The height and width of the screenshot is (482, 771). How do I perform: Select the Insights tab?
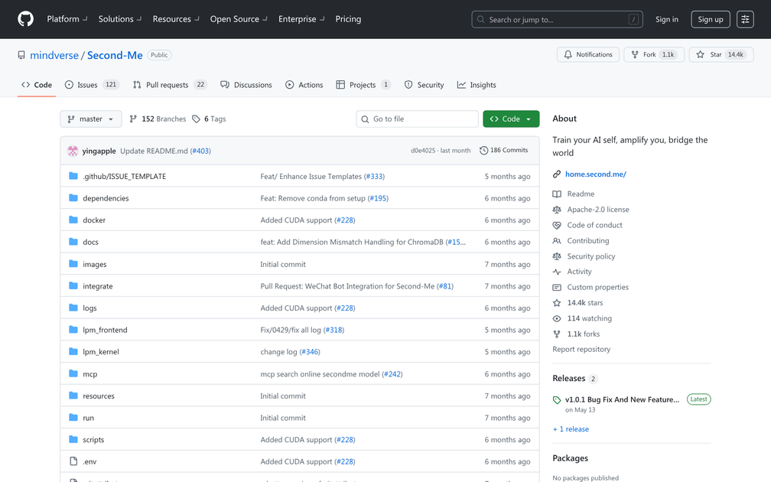tap(477, 85)
